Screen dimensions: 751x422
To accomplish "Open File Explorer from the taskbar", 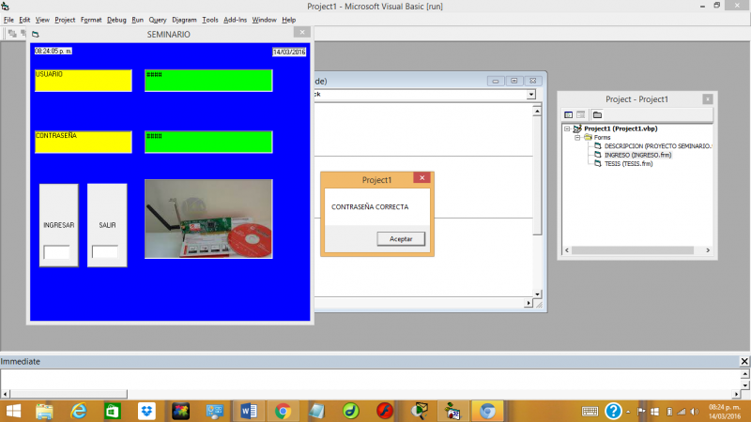I will tap(44, 411).
